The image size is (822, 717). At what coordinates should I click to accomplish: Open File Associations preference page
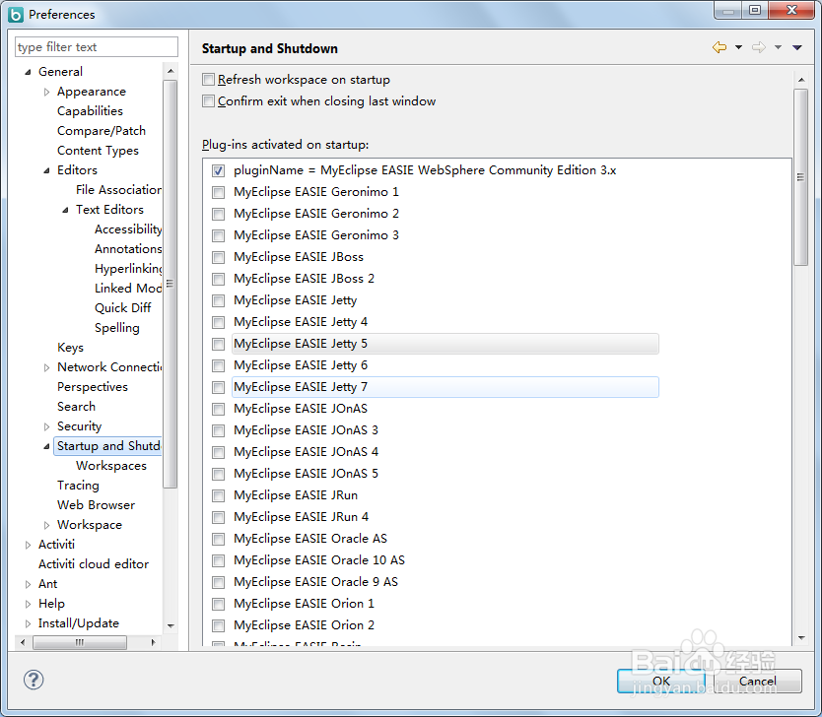click(x=118, y=190)
